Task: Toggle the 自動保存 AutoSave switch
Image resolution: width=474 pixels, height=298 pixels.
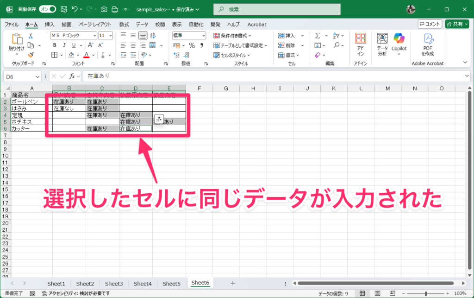Action: 47,9
